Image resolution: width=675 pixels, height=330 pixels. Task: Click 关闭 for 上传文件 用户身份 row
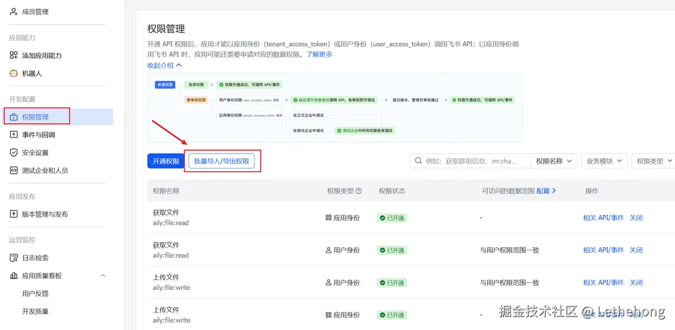(x=636, y=282)
